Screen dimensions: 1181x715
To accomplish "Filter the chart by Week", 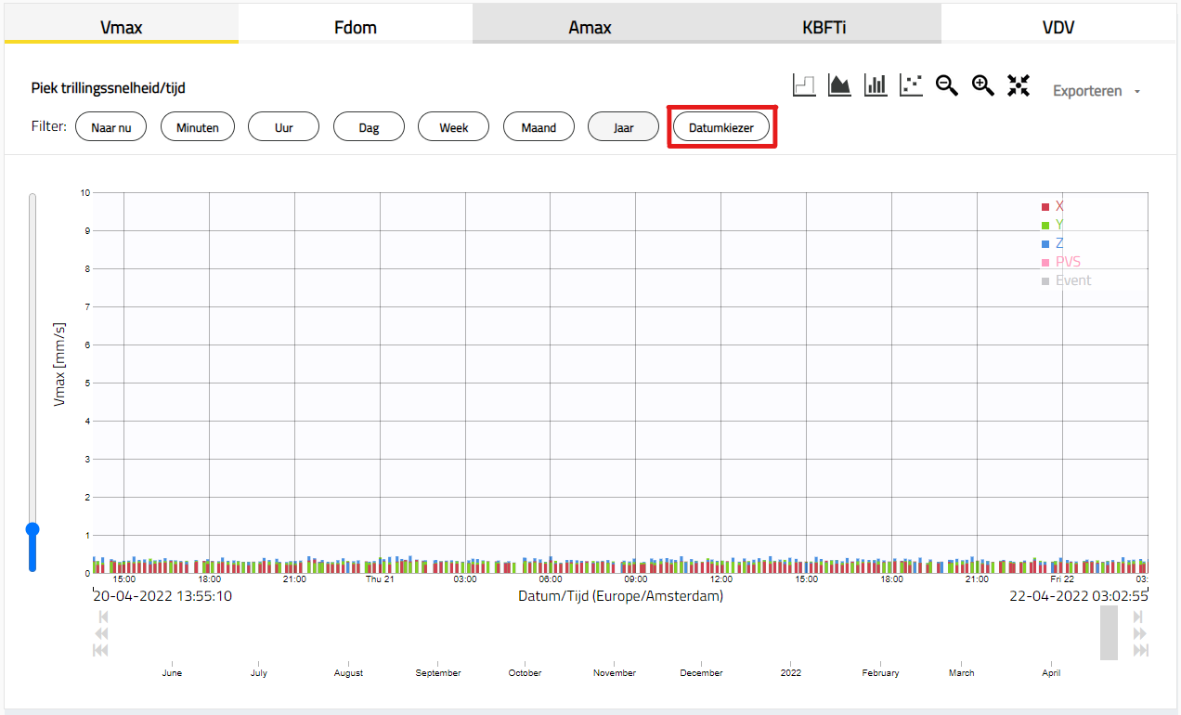I will (x=453, y=127).
